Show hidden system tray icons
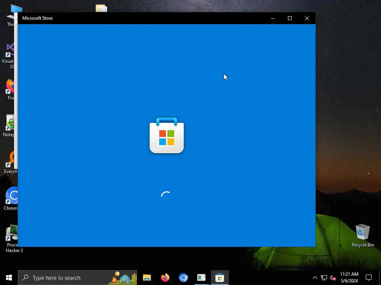The width and height of the screenshot is (381, 285). [x=315, y=278]
